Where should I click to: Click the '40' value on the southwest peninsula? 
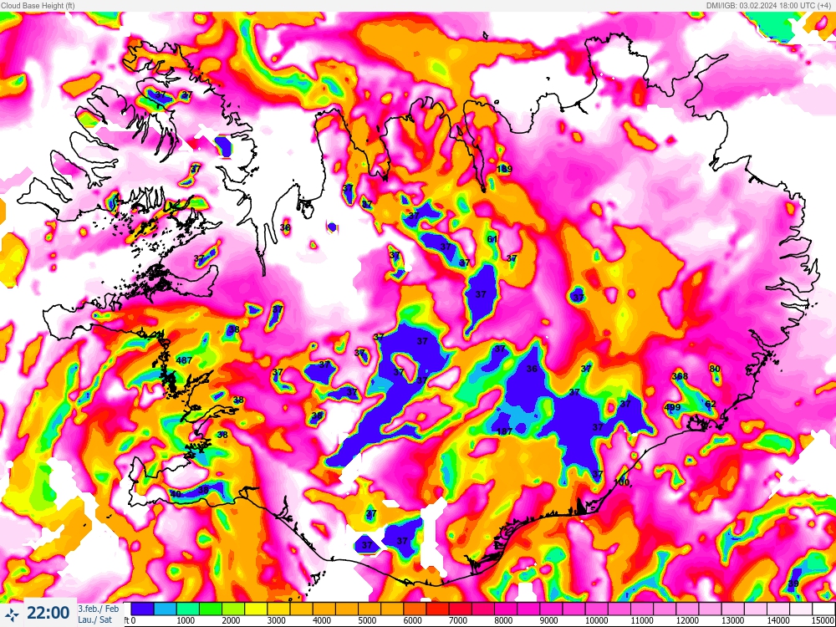click(176, 494)
